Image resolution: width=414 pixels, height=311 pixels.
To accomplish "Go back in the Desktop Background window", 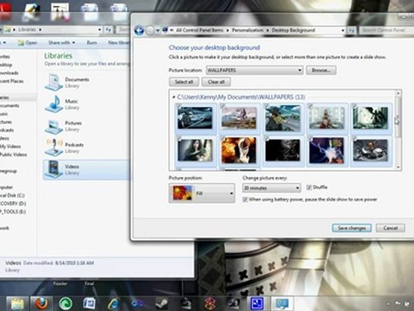I will (139, 30).
